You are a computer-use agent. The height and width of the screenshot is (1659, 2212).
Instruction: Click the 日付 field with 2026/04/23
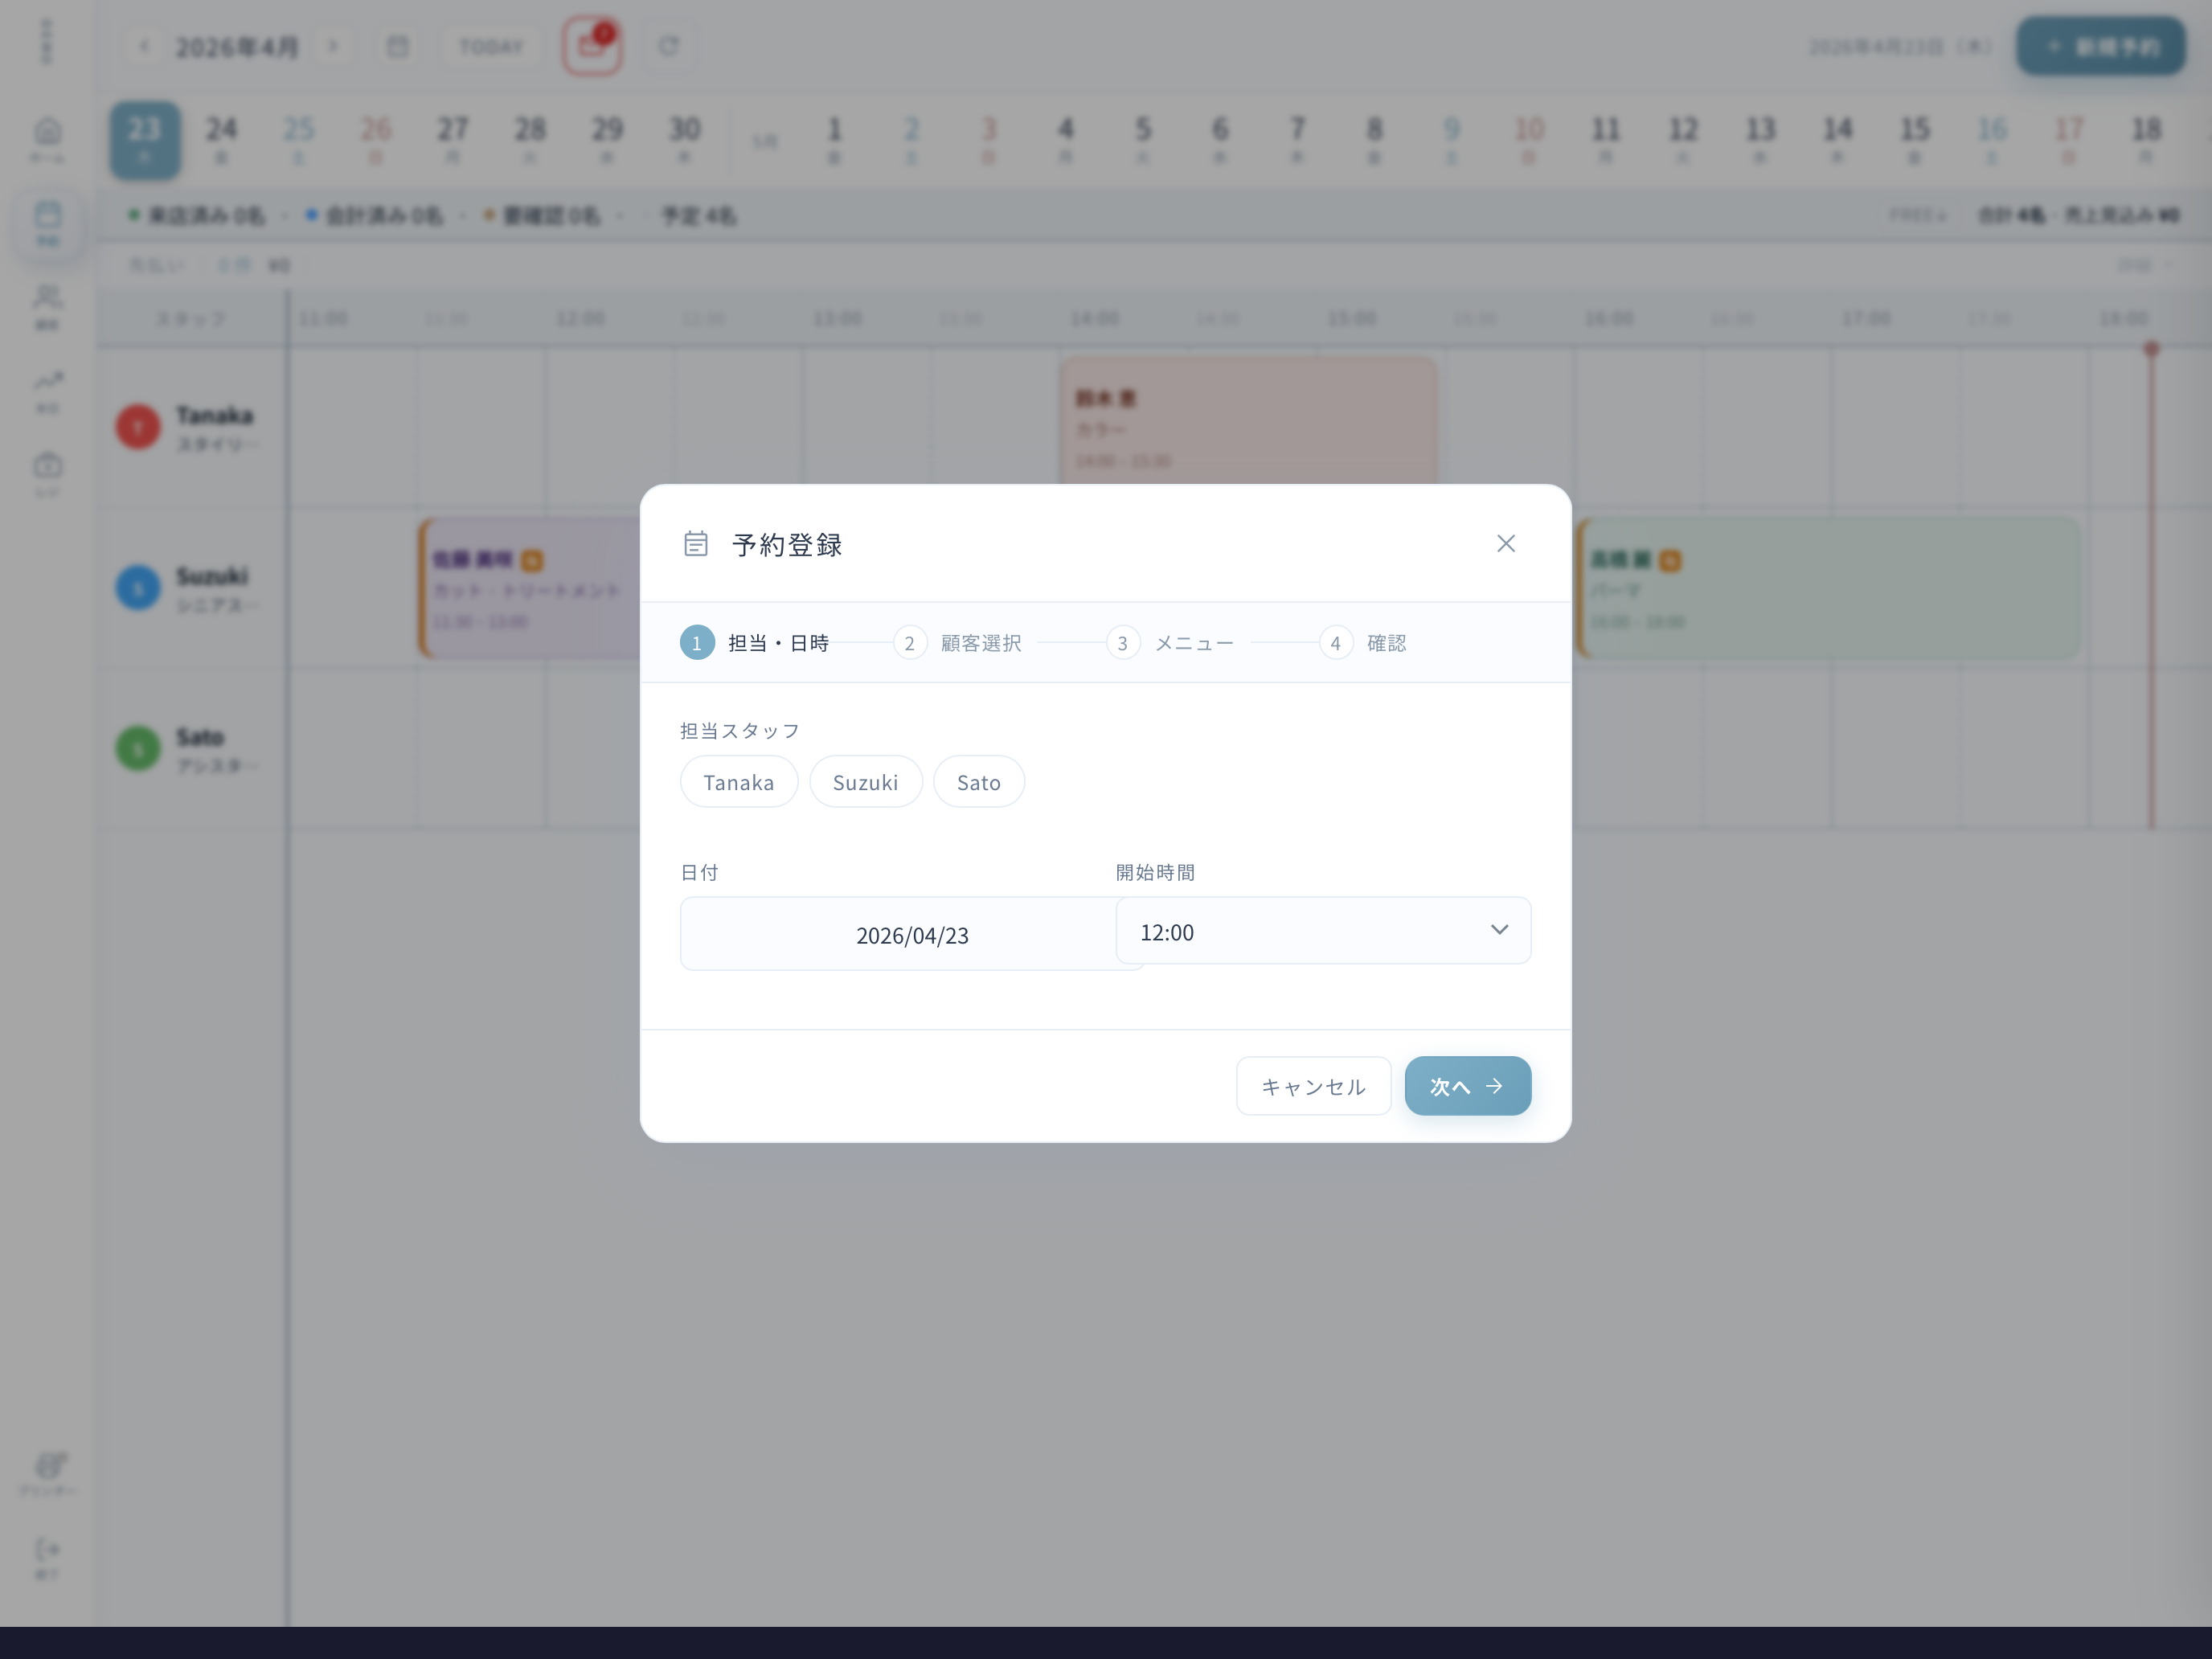[912, 934]
